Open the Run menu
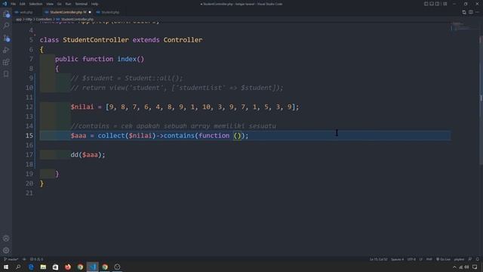 click(68, 4)
